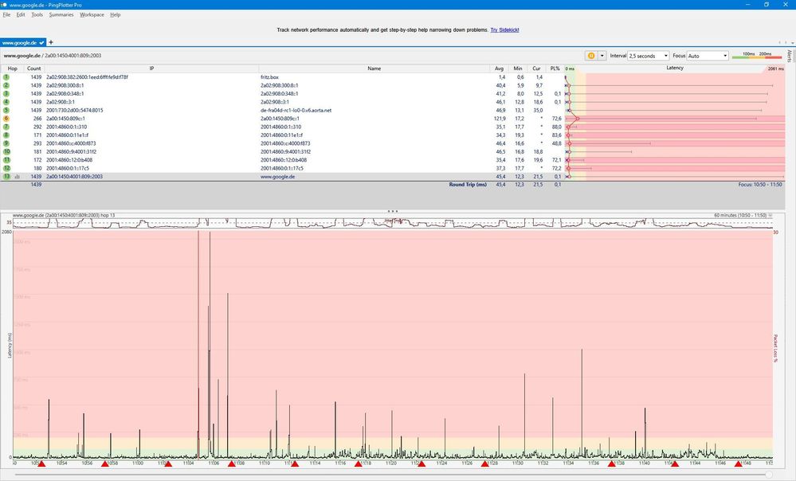Sort by the Hop column header

point(12,68)
